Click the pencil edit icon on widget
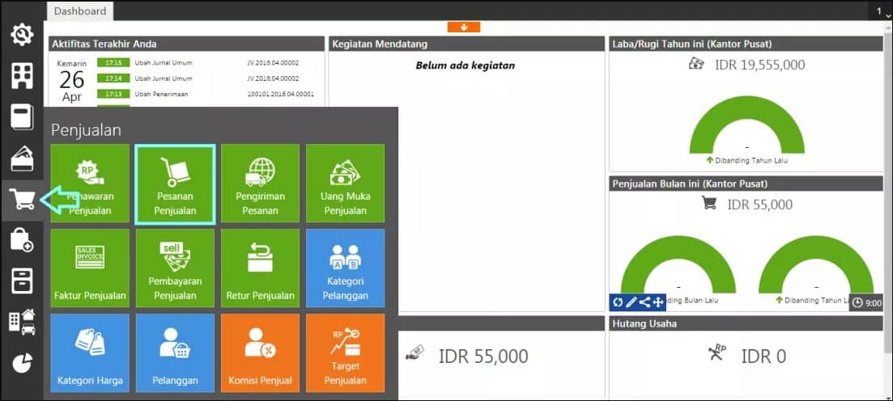 (631, 302)
